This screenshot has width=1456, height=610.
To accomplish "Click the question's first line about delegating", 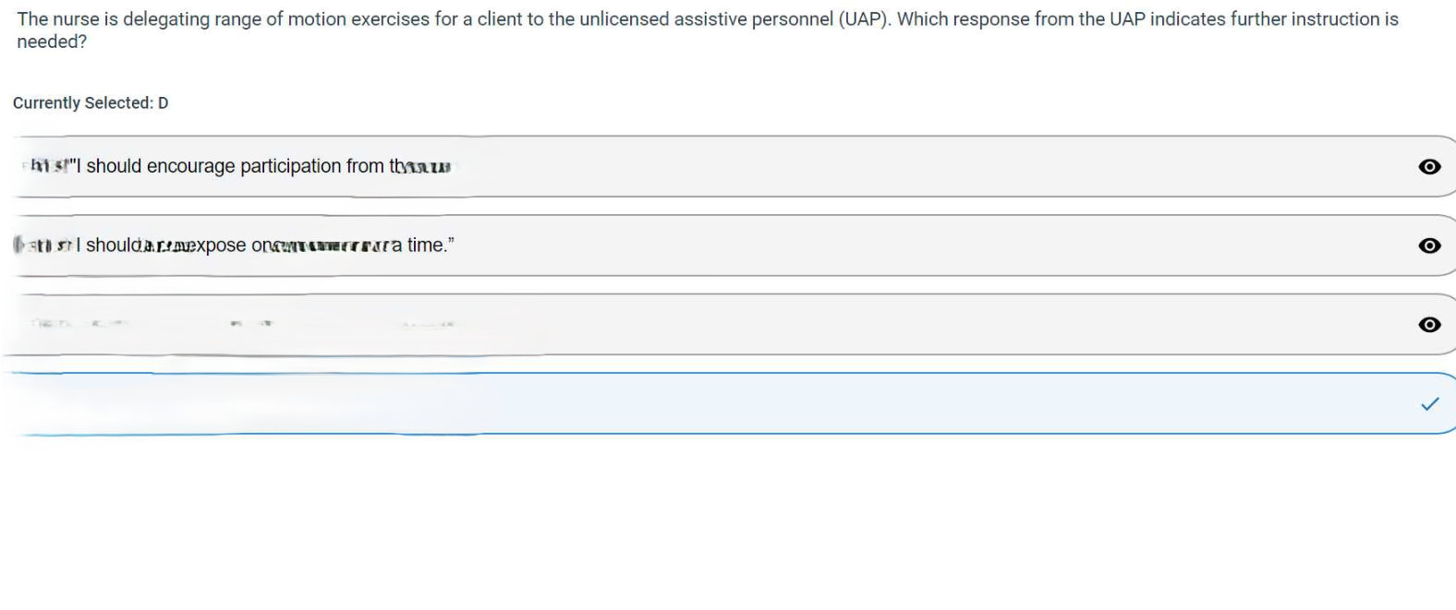I will [370, 19].
